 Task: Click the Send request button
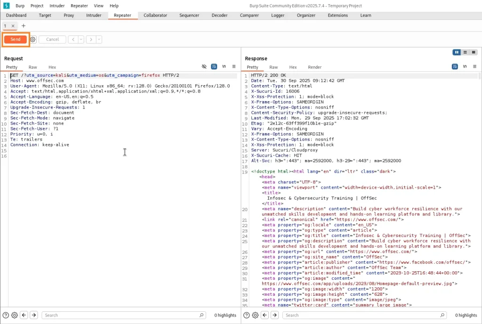(x=16, y=40)
